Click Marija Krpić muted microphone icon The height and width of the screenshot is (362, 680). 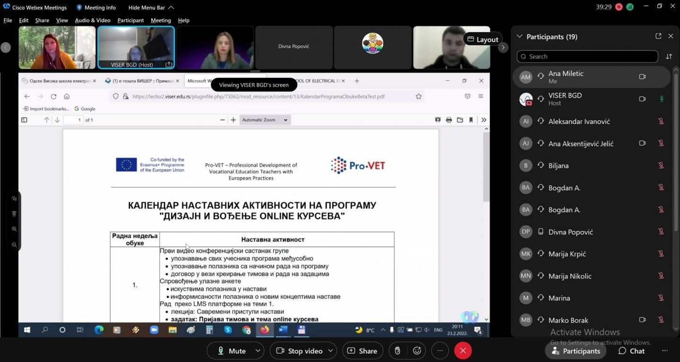point(661,254)
